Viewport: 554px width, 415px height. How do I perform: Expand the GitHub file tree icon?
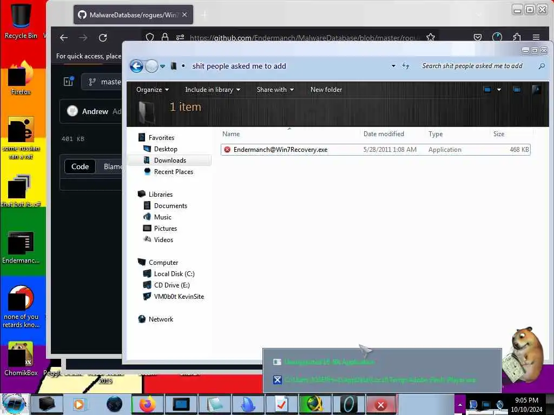click(x=69, y=82)
